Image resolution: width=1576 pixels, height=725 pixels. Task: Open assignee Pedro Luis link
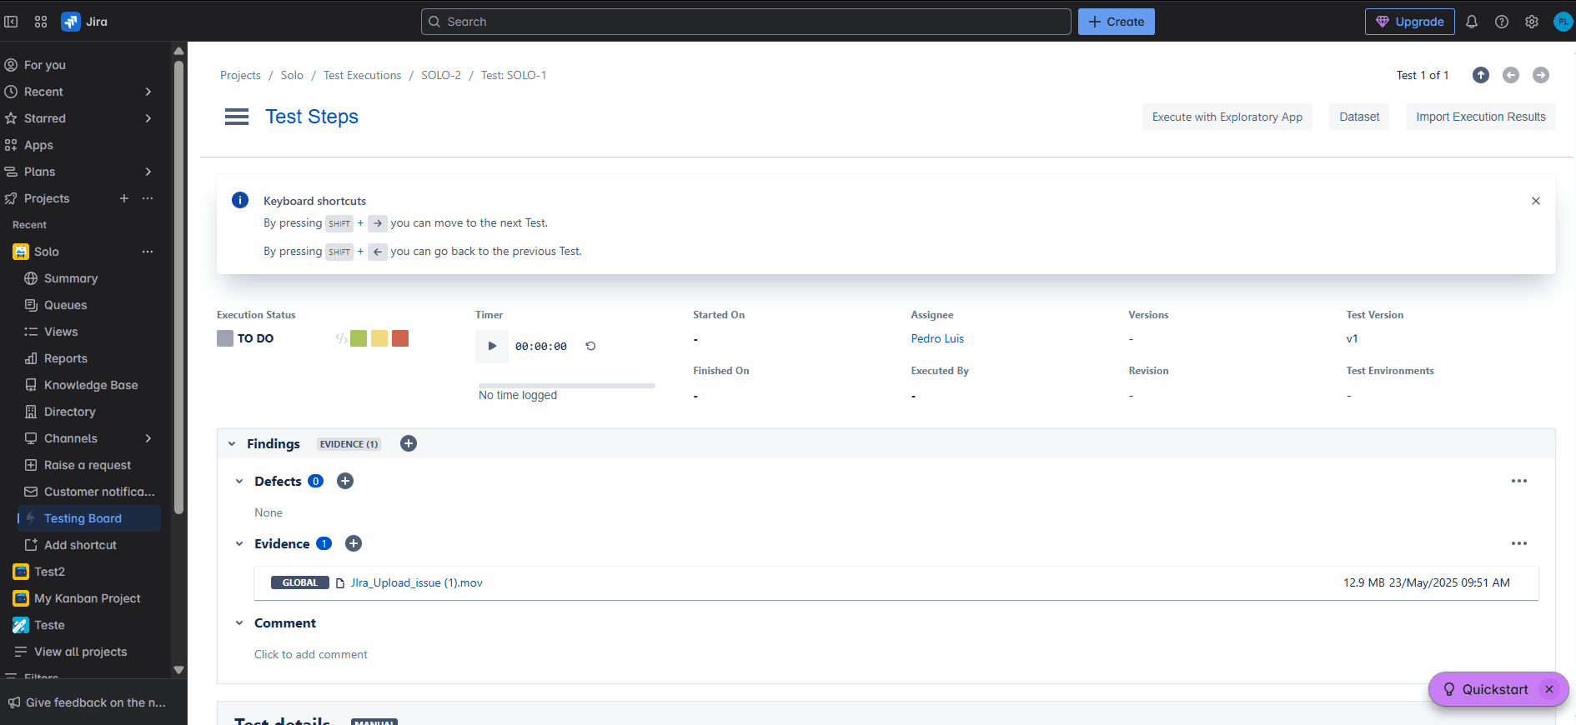click(937, 338)
